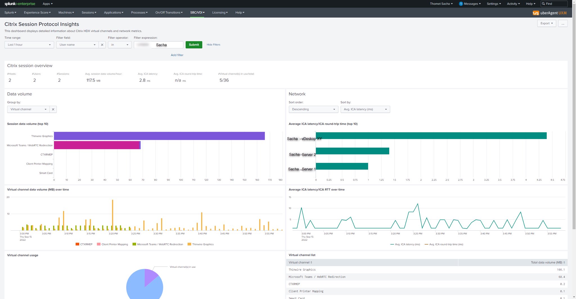The image size is (576, 299).
Task: Sort the table by Total data volume arrows
Action: pos(564,262)
